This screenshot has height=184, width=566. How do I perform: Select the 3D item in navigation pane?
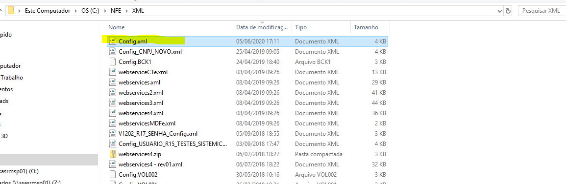[4, 136]
